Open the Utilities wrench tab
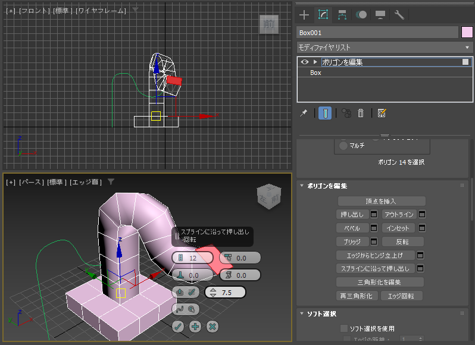 399,15
